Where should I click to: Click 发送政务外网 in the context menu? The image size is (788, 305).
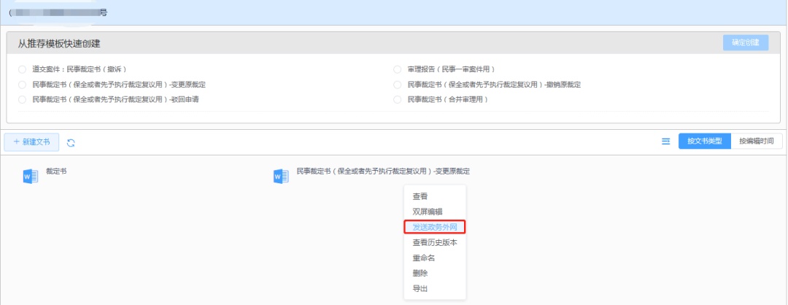435,227
